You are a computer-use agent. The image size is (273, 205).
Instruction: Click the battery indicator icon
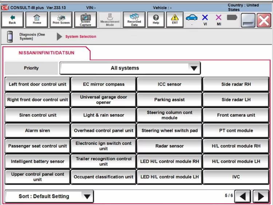coord(232,17)
